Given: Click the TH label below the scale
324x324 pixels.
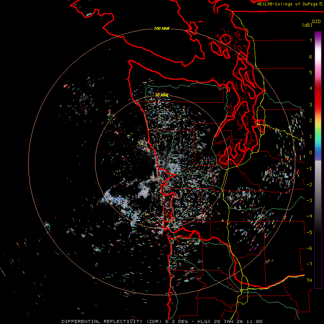Looking at the screenshot, I should click(x=309, y=280).
